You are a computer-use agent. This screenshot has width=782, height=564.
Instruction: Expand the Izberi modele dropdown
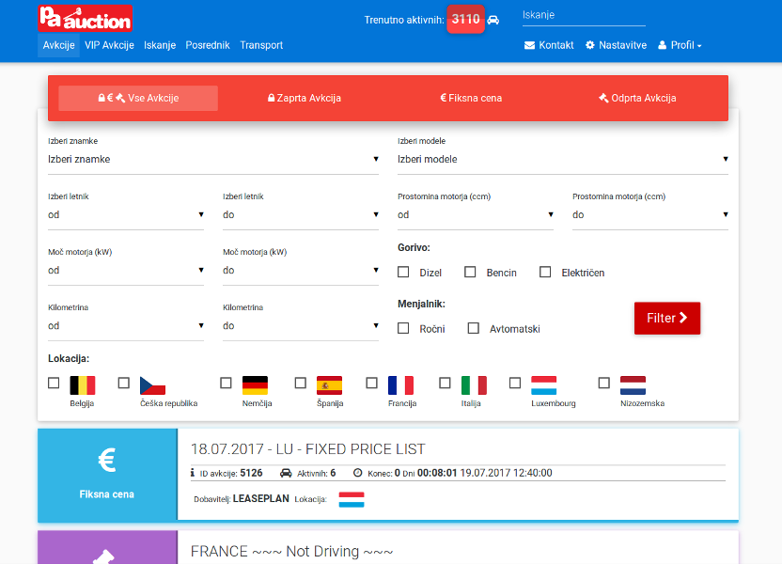pos(562,160)
